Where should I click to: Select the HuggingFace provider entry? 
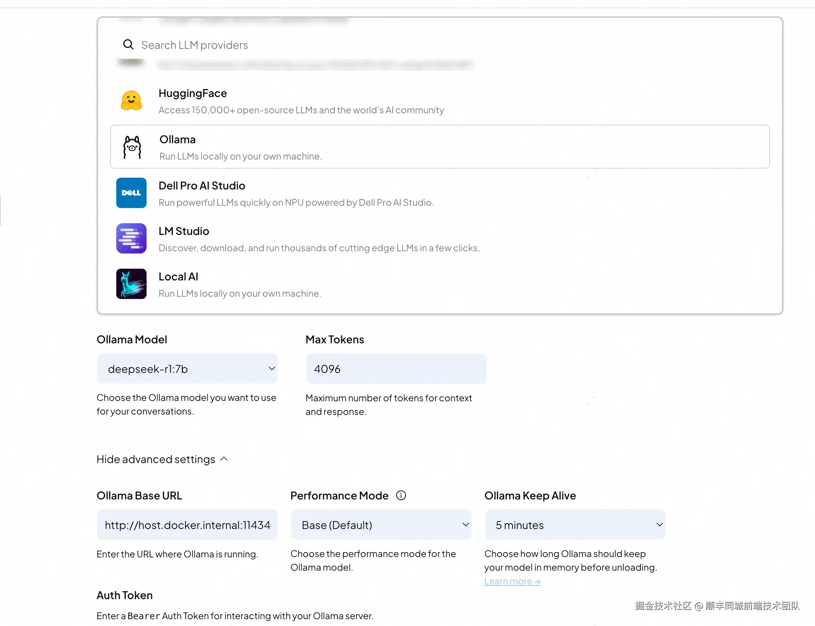(301, 102)
